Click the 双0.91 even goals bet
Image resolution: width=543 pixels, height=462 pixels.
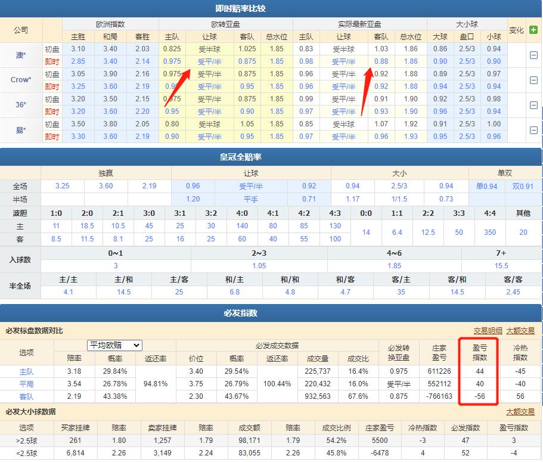coord(523,186)
